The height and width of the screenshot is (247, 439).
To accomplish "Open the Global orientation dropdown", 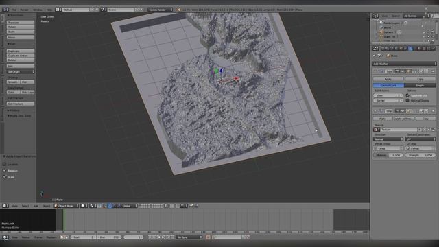I will [x=129, y=206].
